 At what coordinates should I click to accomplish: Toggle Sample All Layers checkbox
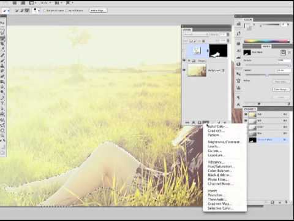click(x=45, y=10)
